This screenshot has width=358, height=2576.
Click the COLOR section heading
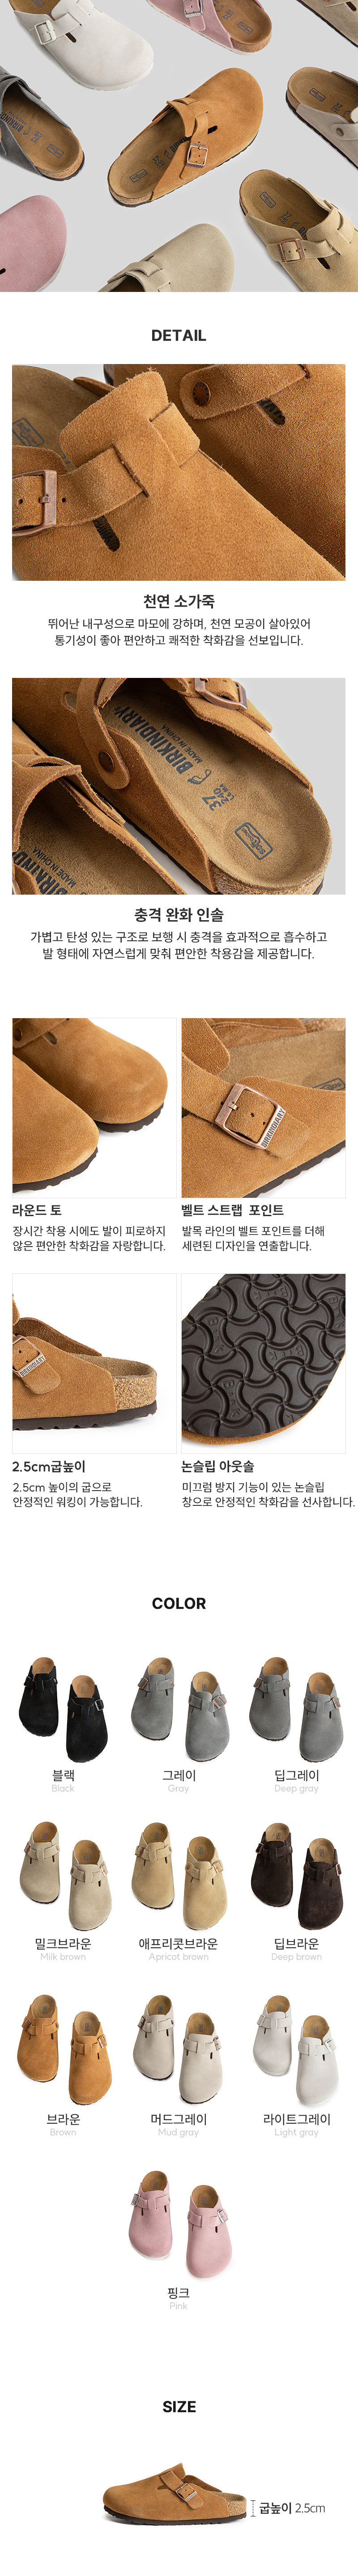tap(179, 1603)
